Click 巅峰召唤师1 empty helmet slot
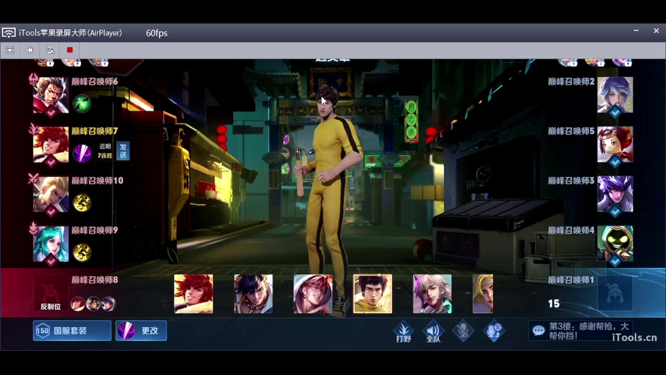The width and height of the screenshot is (666, 375). tap(616, 294)
